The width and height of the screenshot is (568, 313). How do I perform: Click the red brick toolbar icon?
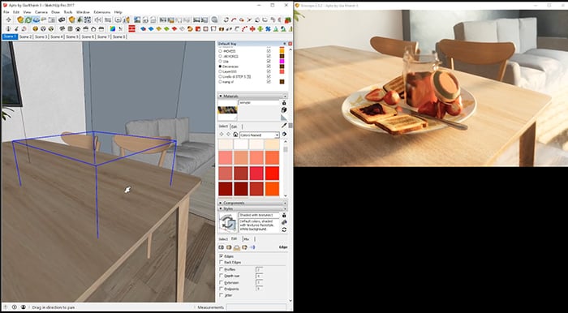coord(131,28)
